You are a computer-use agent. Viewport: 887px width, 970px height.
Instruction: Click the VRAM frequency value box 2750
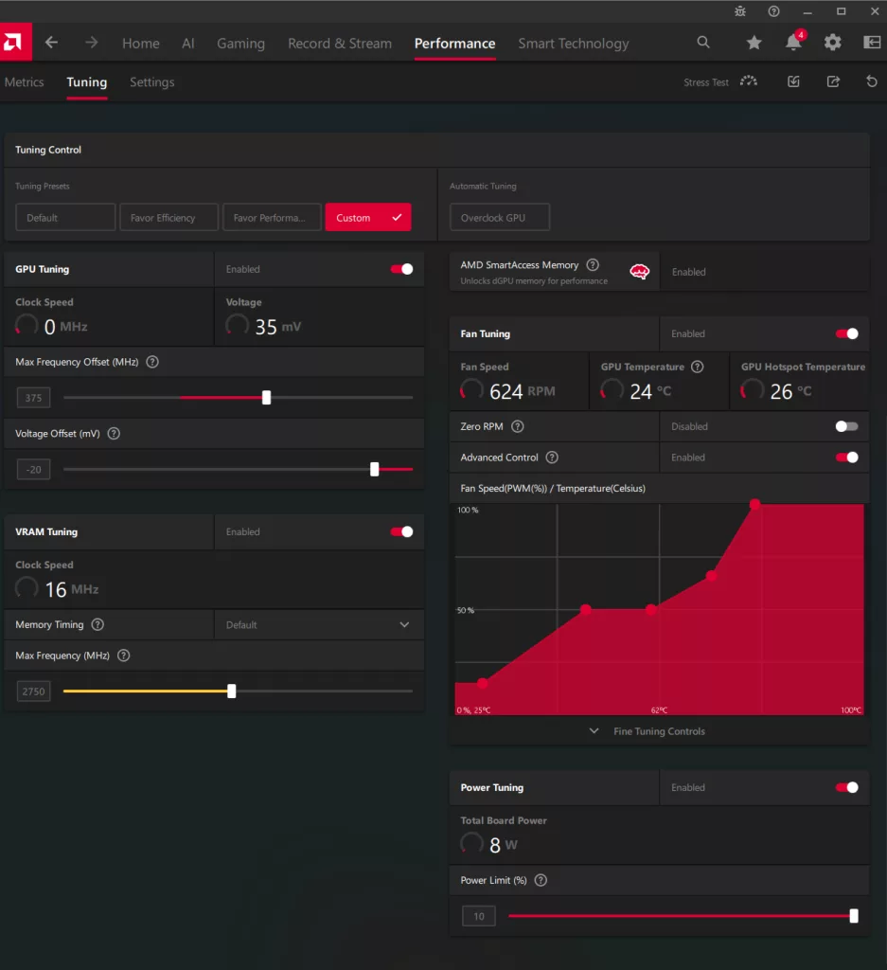click(33, 691)
